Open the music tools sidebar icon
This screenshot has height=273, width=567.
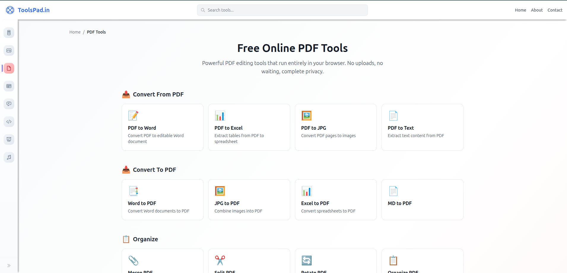coord(9,157)
